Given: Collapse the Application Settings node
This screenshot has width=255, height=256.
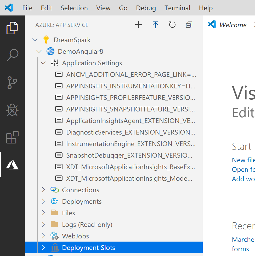Looking at the screenshot, I should tap(43, 63).
